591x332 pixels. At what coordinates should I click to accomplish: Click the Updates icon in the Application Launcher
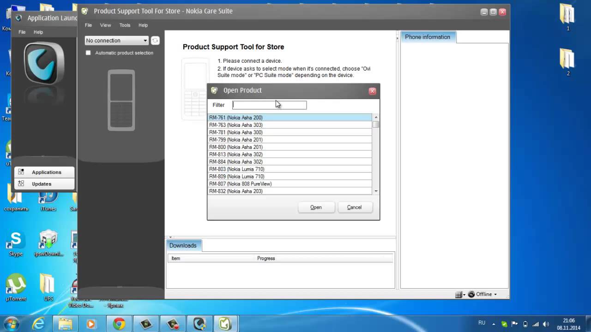[21, 184]
